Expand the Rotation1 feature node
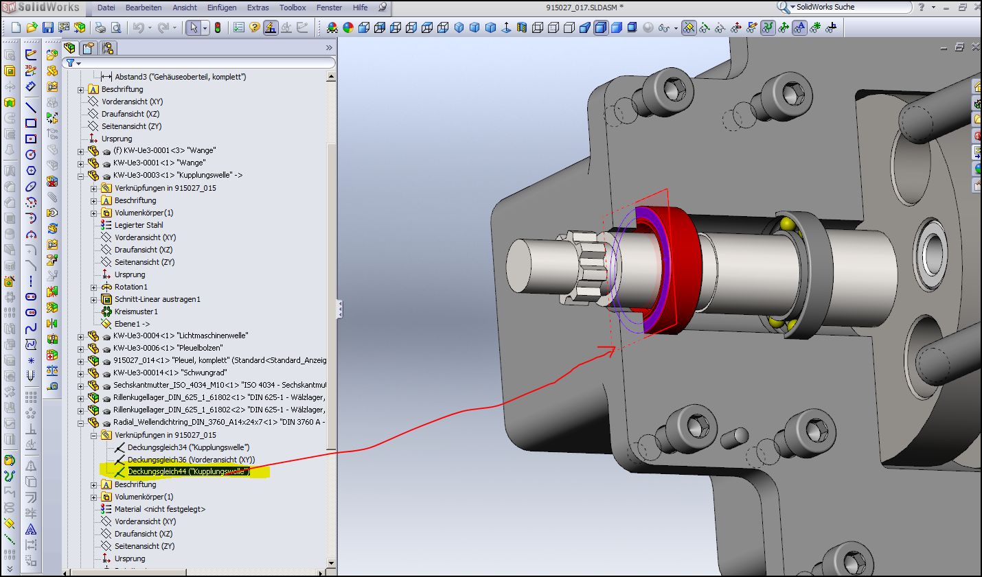 click(x=94, y=287)
